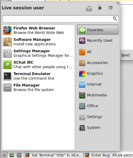Open Settings Manager sliders icon in favorites

coord(7,53)
